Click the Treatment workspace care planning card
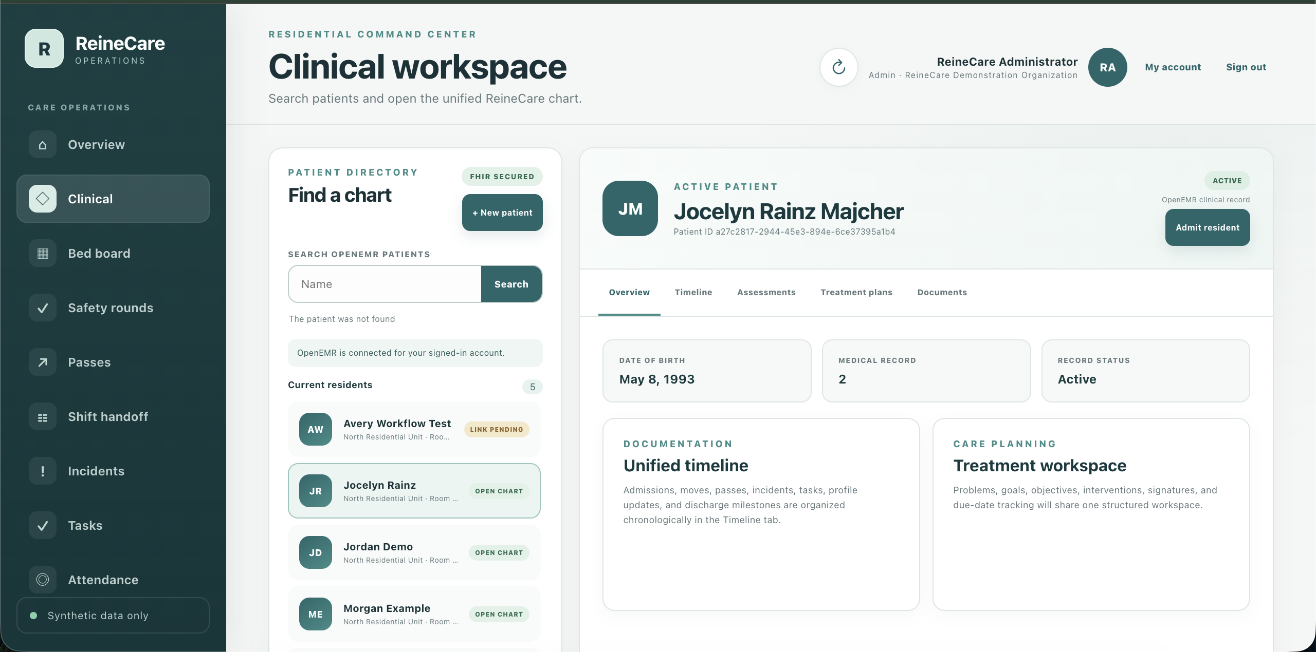1316x652 pixels. tap(1091, 514)
